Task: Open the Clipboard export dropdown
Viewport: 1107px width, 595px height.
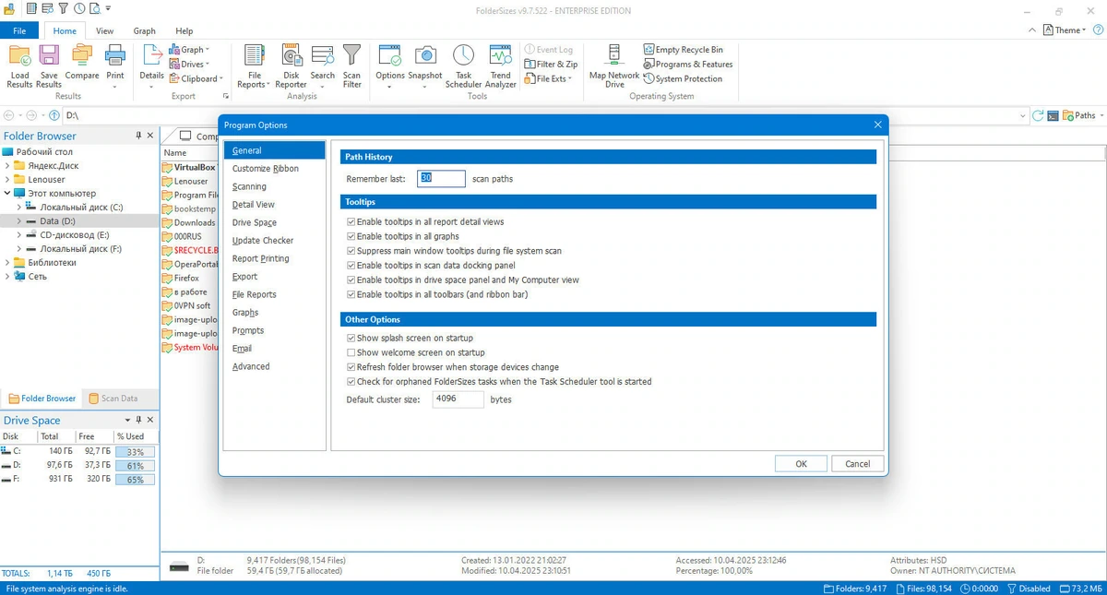Action: [x=196, y=79]
